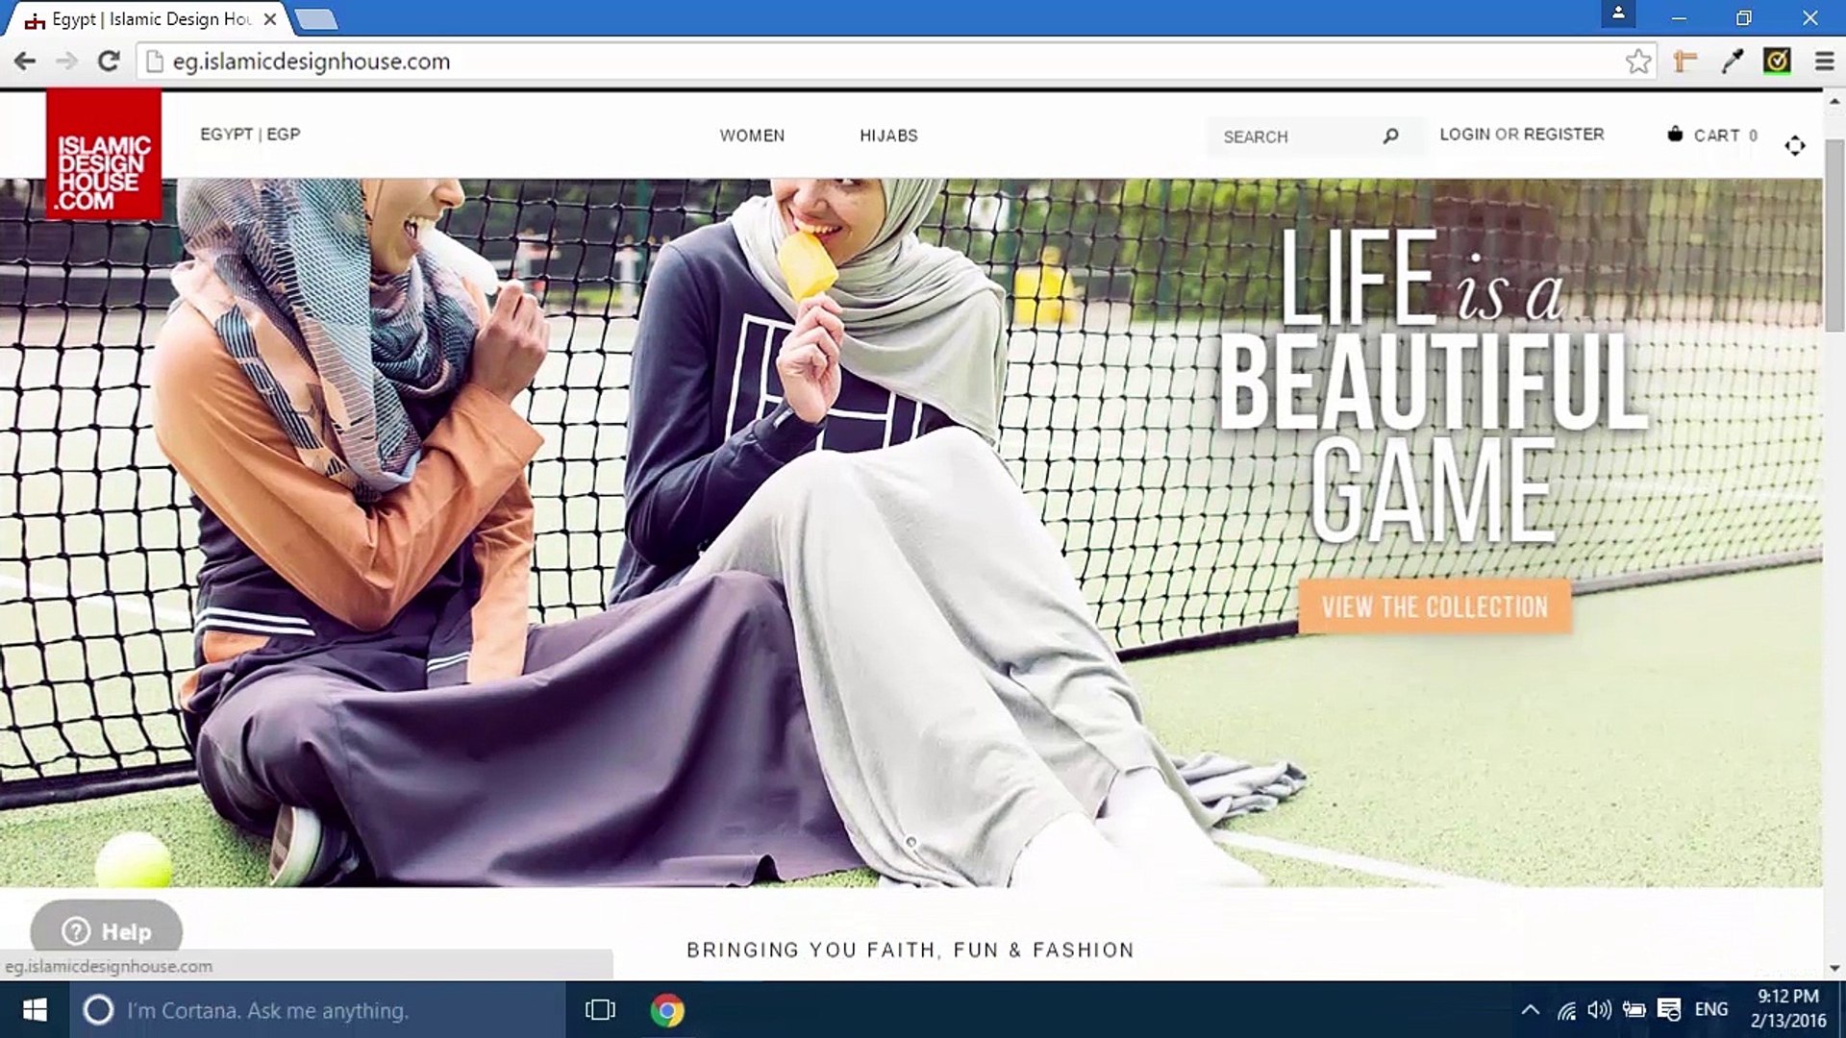Open Chrome hamburger menu
This screenshot has width=1846, height=1038.
coord(1824,62)
